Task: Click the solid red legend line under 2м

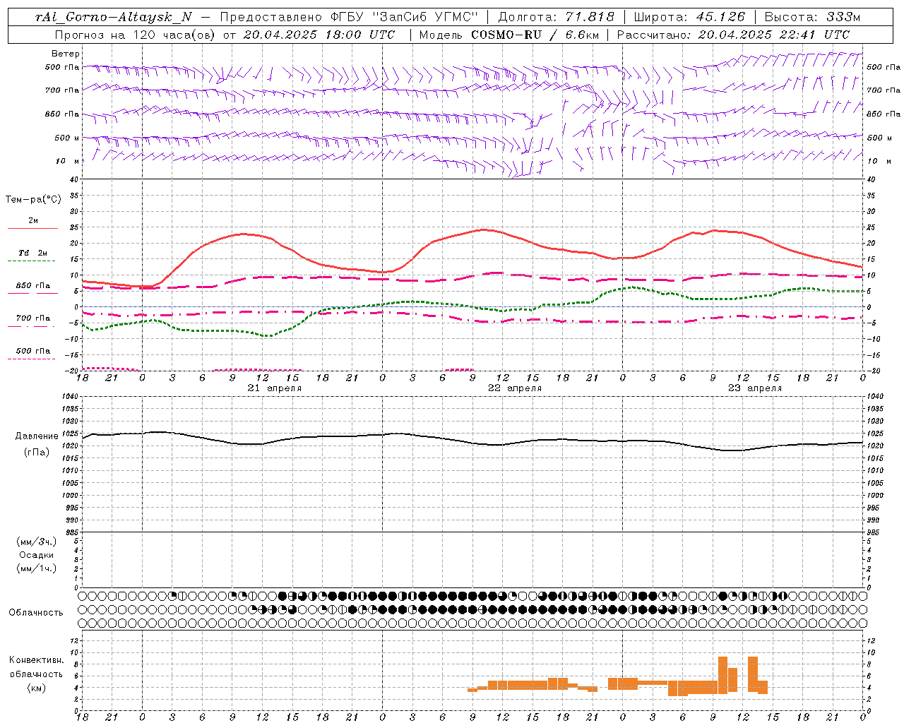Action: point(32,229)
